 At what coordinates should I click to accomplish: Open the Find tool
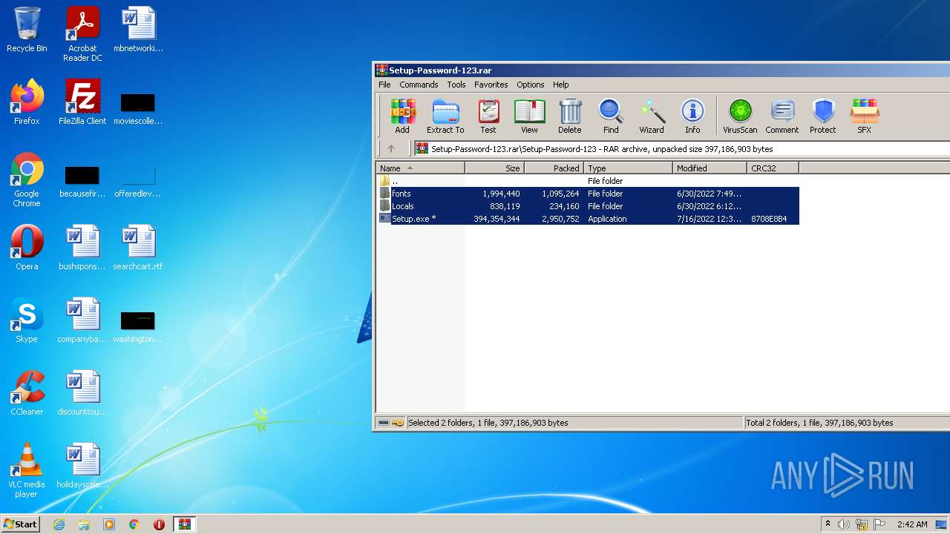[611, 116]
